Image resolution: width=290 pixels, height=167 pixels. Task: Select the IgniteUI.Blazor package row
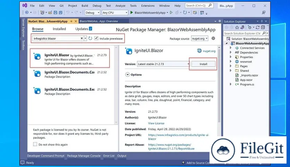click(70, 58)
